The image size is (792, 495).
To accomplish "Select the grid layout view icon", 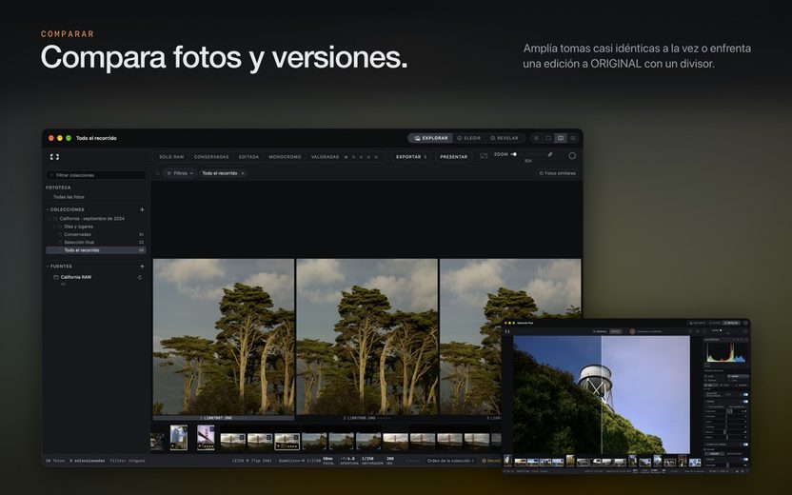I will 537,138.
